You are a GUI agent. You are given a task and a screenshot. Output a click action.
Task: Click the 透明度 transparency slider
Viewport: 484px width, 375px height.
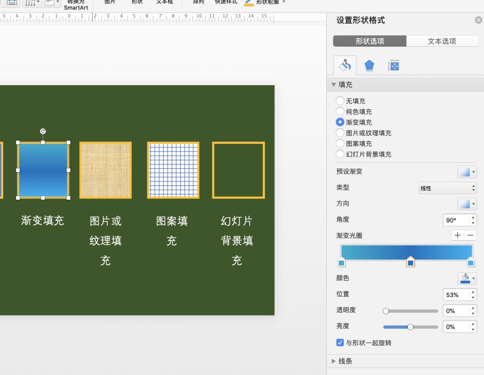tap(411, 311)
